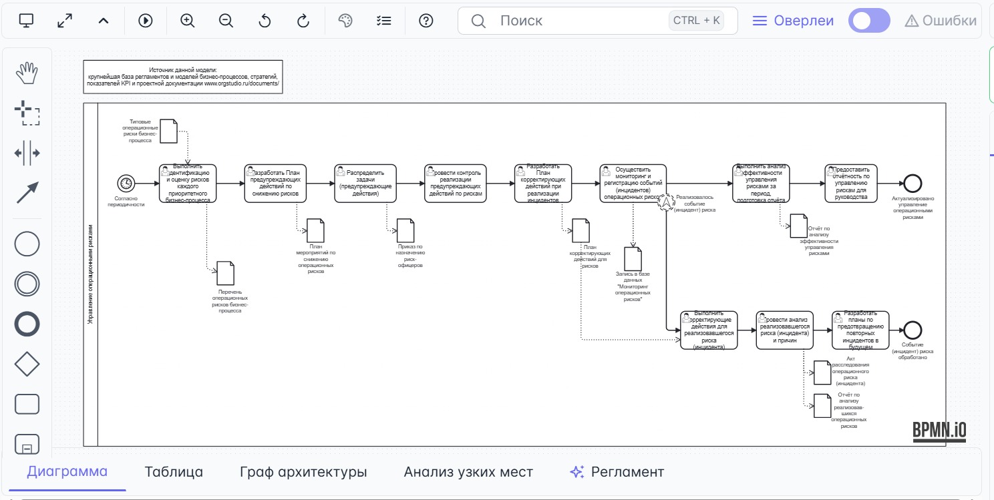The height and width of the screenshot is (500, 994).
Task: Collapse the toolbar with the chevron
Action: point(103,21)
